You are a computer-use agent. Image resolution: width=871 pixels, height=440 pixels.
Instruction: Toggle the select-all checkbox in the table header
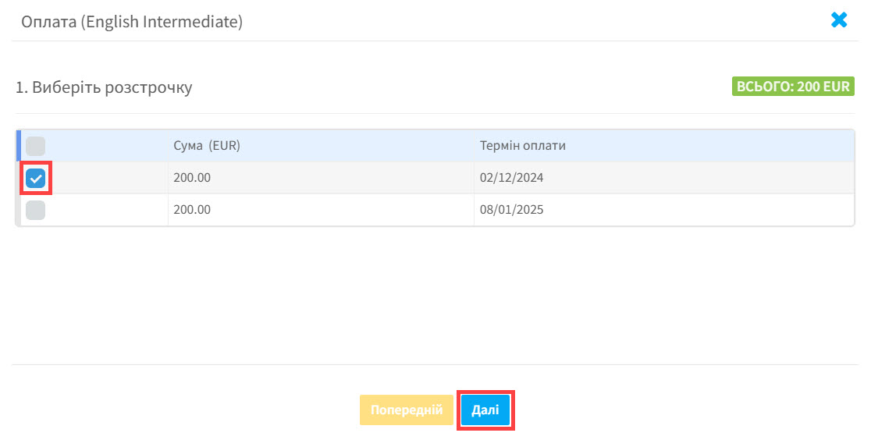36,146
